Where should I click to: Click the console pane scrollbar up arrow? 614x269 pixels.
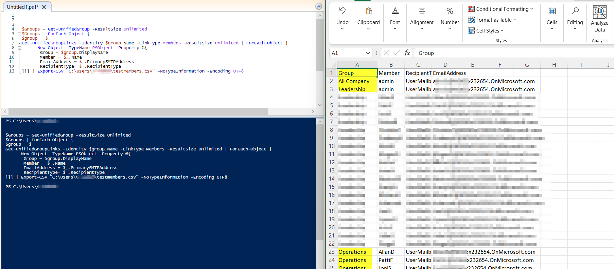pyautogui.click(x=320, y=121)
